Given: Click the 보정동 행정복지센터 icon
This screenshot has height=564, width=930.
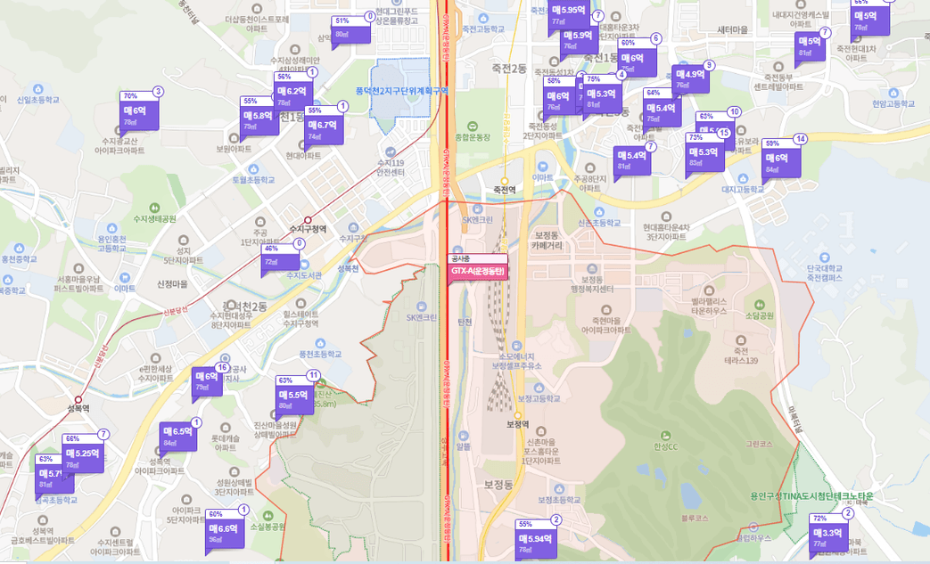Looking at the screenshot, I should [591, 270].
